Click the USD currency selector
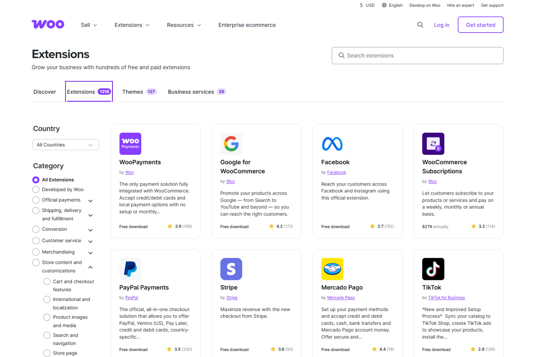 click(x=367, y=5)
